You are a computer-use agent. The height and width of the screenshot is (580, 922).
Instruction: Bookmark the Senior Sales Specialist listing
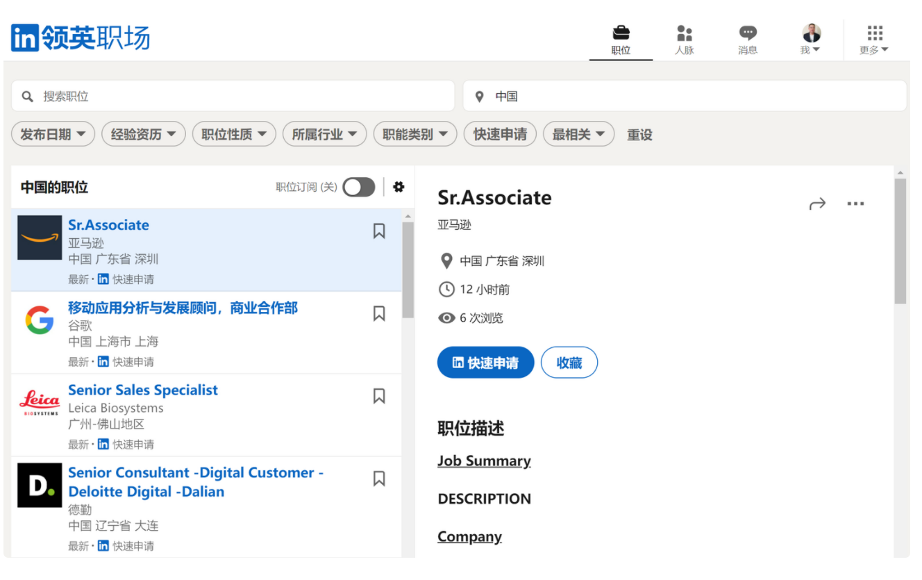(x=379, y=396)
